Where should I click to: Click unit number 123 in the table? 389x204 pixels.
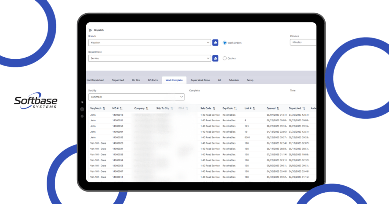click(x=247, y=126)
